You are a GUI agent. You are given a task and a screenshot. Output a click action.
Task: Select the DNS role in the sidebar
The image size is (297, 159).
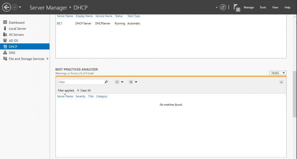pos(12,53)
